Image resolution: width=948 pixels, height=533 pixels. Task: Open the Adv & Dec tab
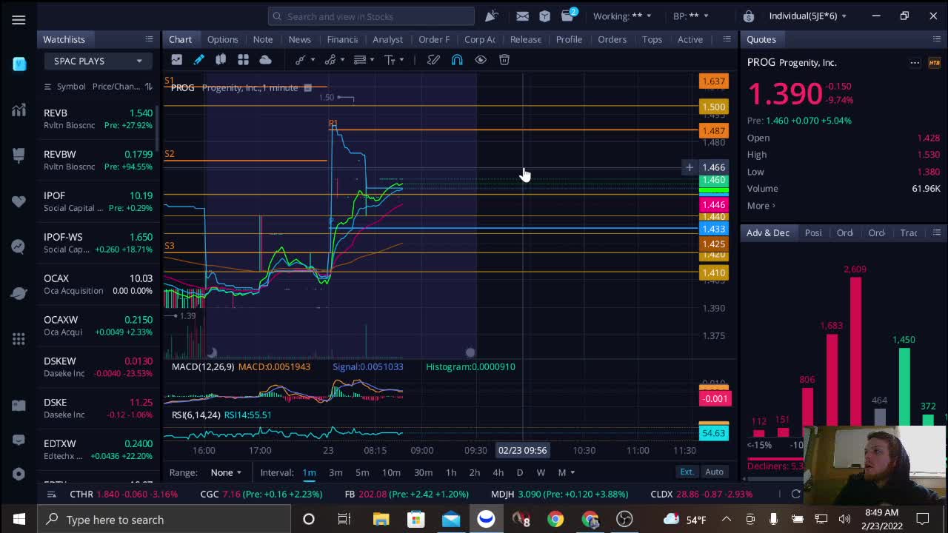767,232
